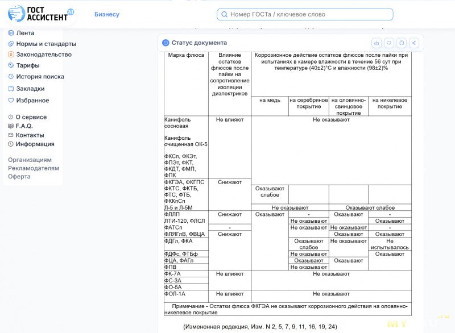This screenshot has height=333, width=455.
Task: Bookmark the document using toolbar icon
Action: (402, 43)
